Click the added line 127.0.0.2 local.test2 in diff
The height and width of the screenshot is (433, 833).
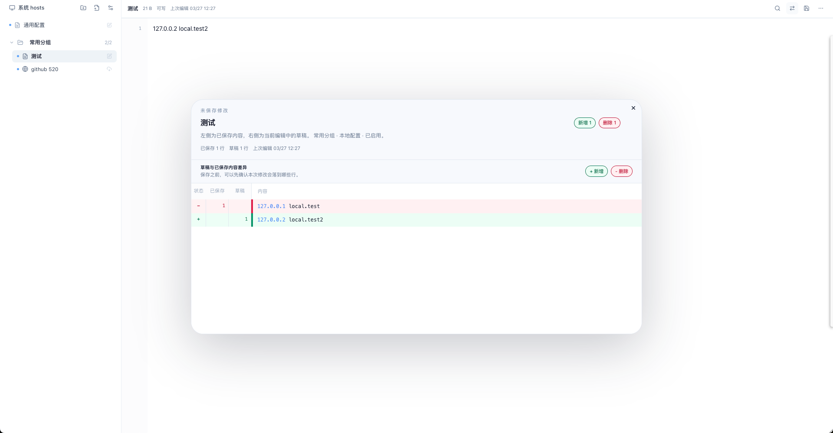(x=290, y=220)
